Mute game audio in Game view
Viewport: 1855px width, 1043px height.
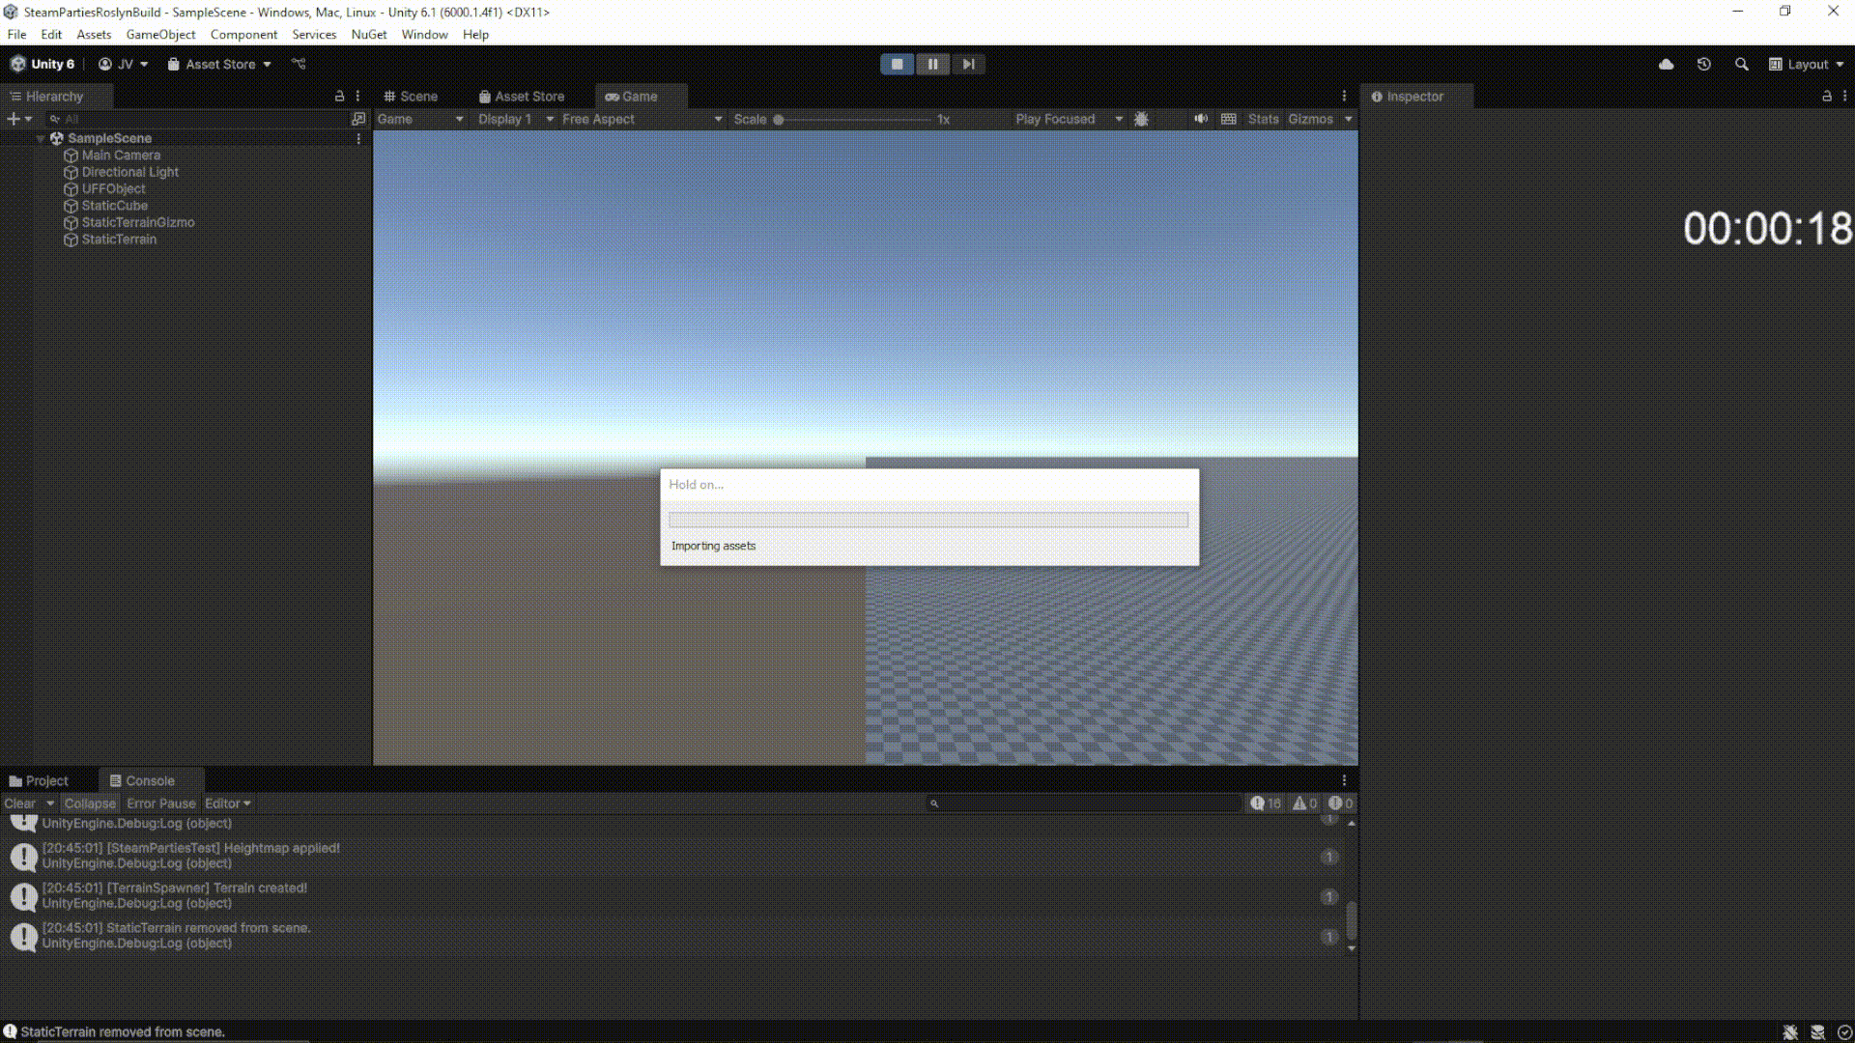pyautogui.click(x=1200, y=119)
